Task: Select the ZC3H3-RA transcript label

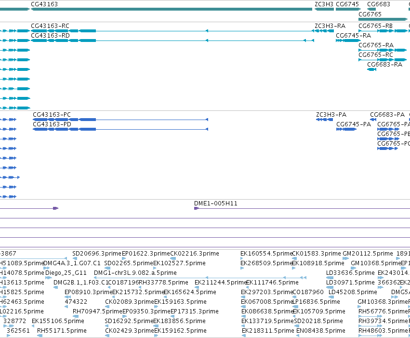Action: (x=330, y=26)
